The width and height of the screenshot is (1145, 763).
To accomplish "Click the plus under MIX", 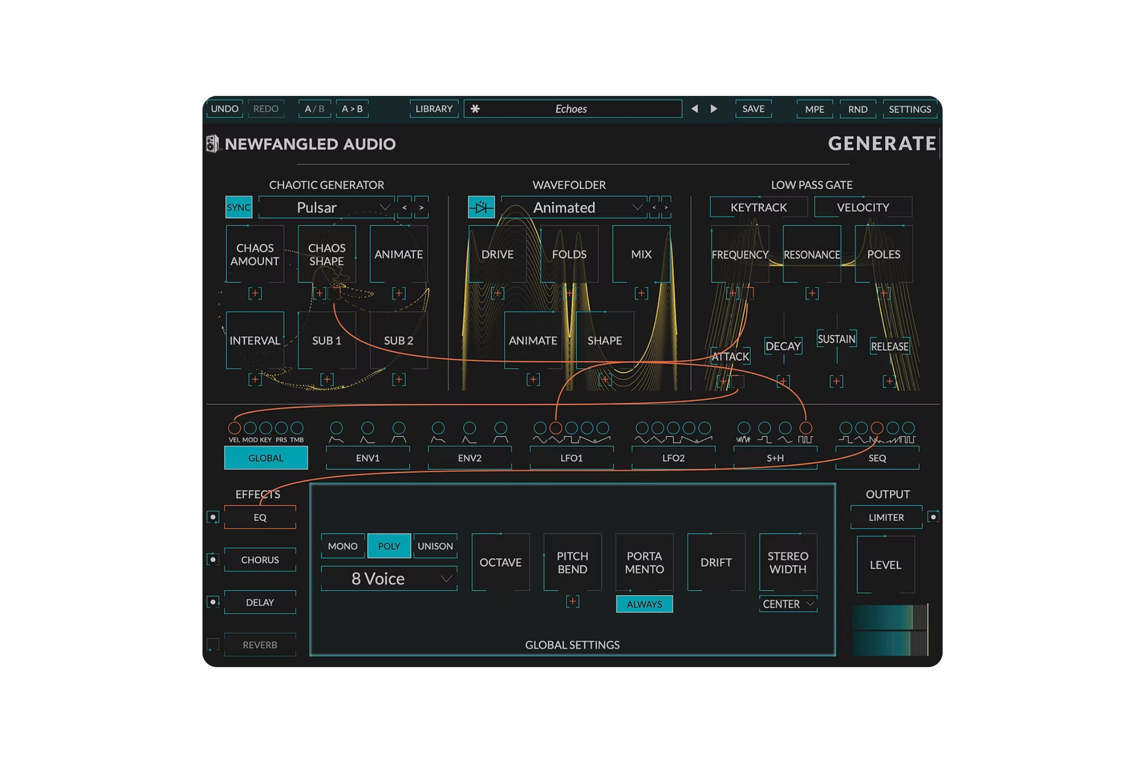I will (x=641, y=293).
